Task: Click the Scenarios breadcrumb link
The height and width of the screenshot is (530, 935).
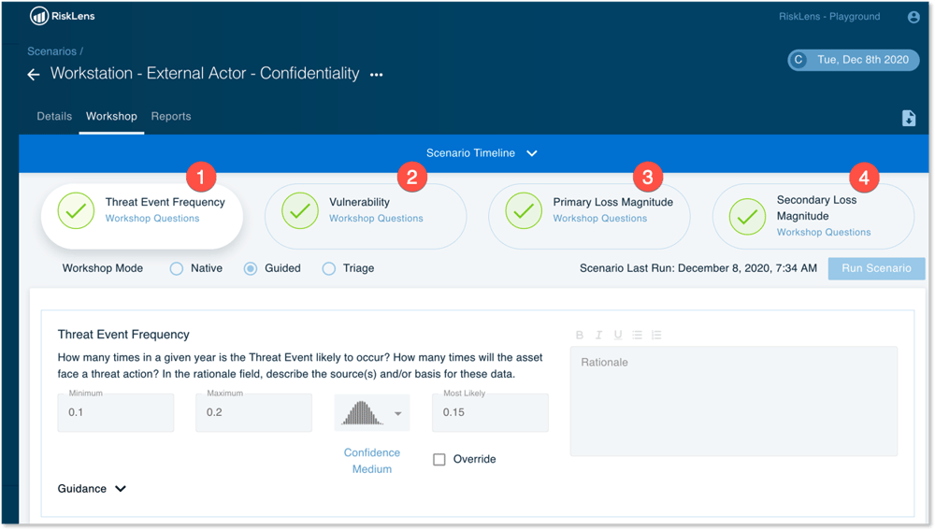Action: coord(51,51)
